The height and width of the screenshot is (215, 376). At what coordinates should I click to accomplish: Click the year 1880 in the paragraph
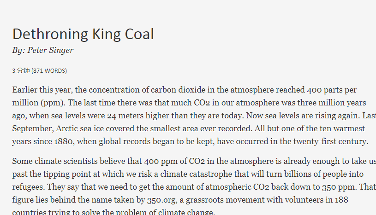click(64, 141)
